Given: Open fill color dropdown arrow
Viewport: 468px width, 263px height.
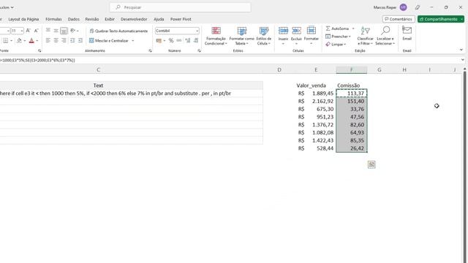Looking at the screenshot, I should [x=24, y=41].
